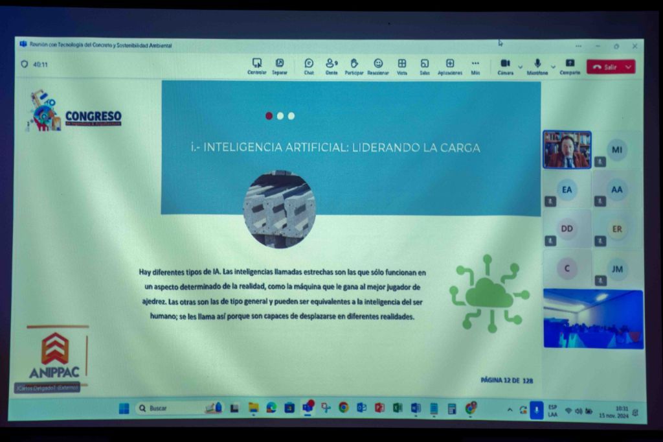Switch to Microsoft Teams on taskbar

[308, 407]
